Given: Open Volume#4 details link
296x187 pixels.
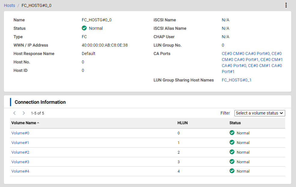Looking at the screenshot, I should click(x=20, y=171).
